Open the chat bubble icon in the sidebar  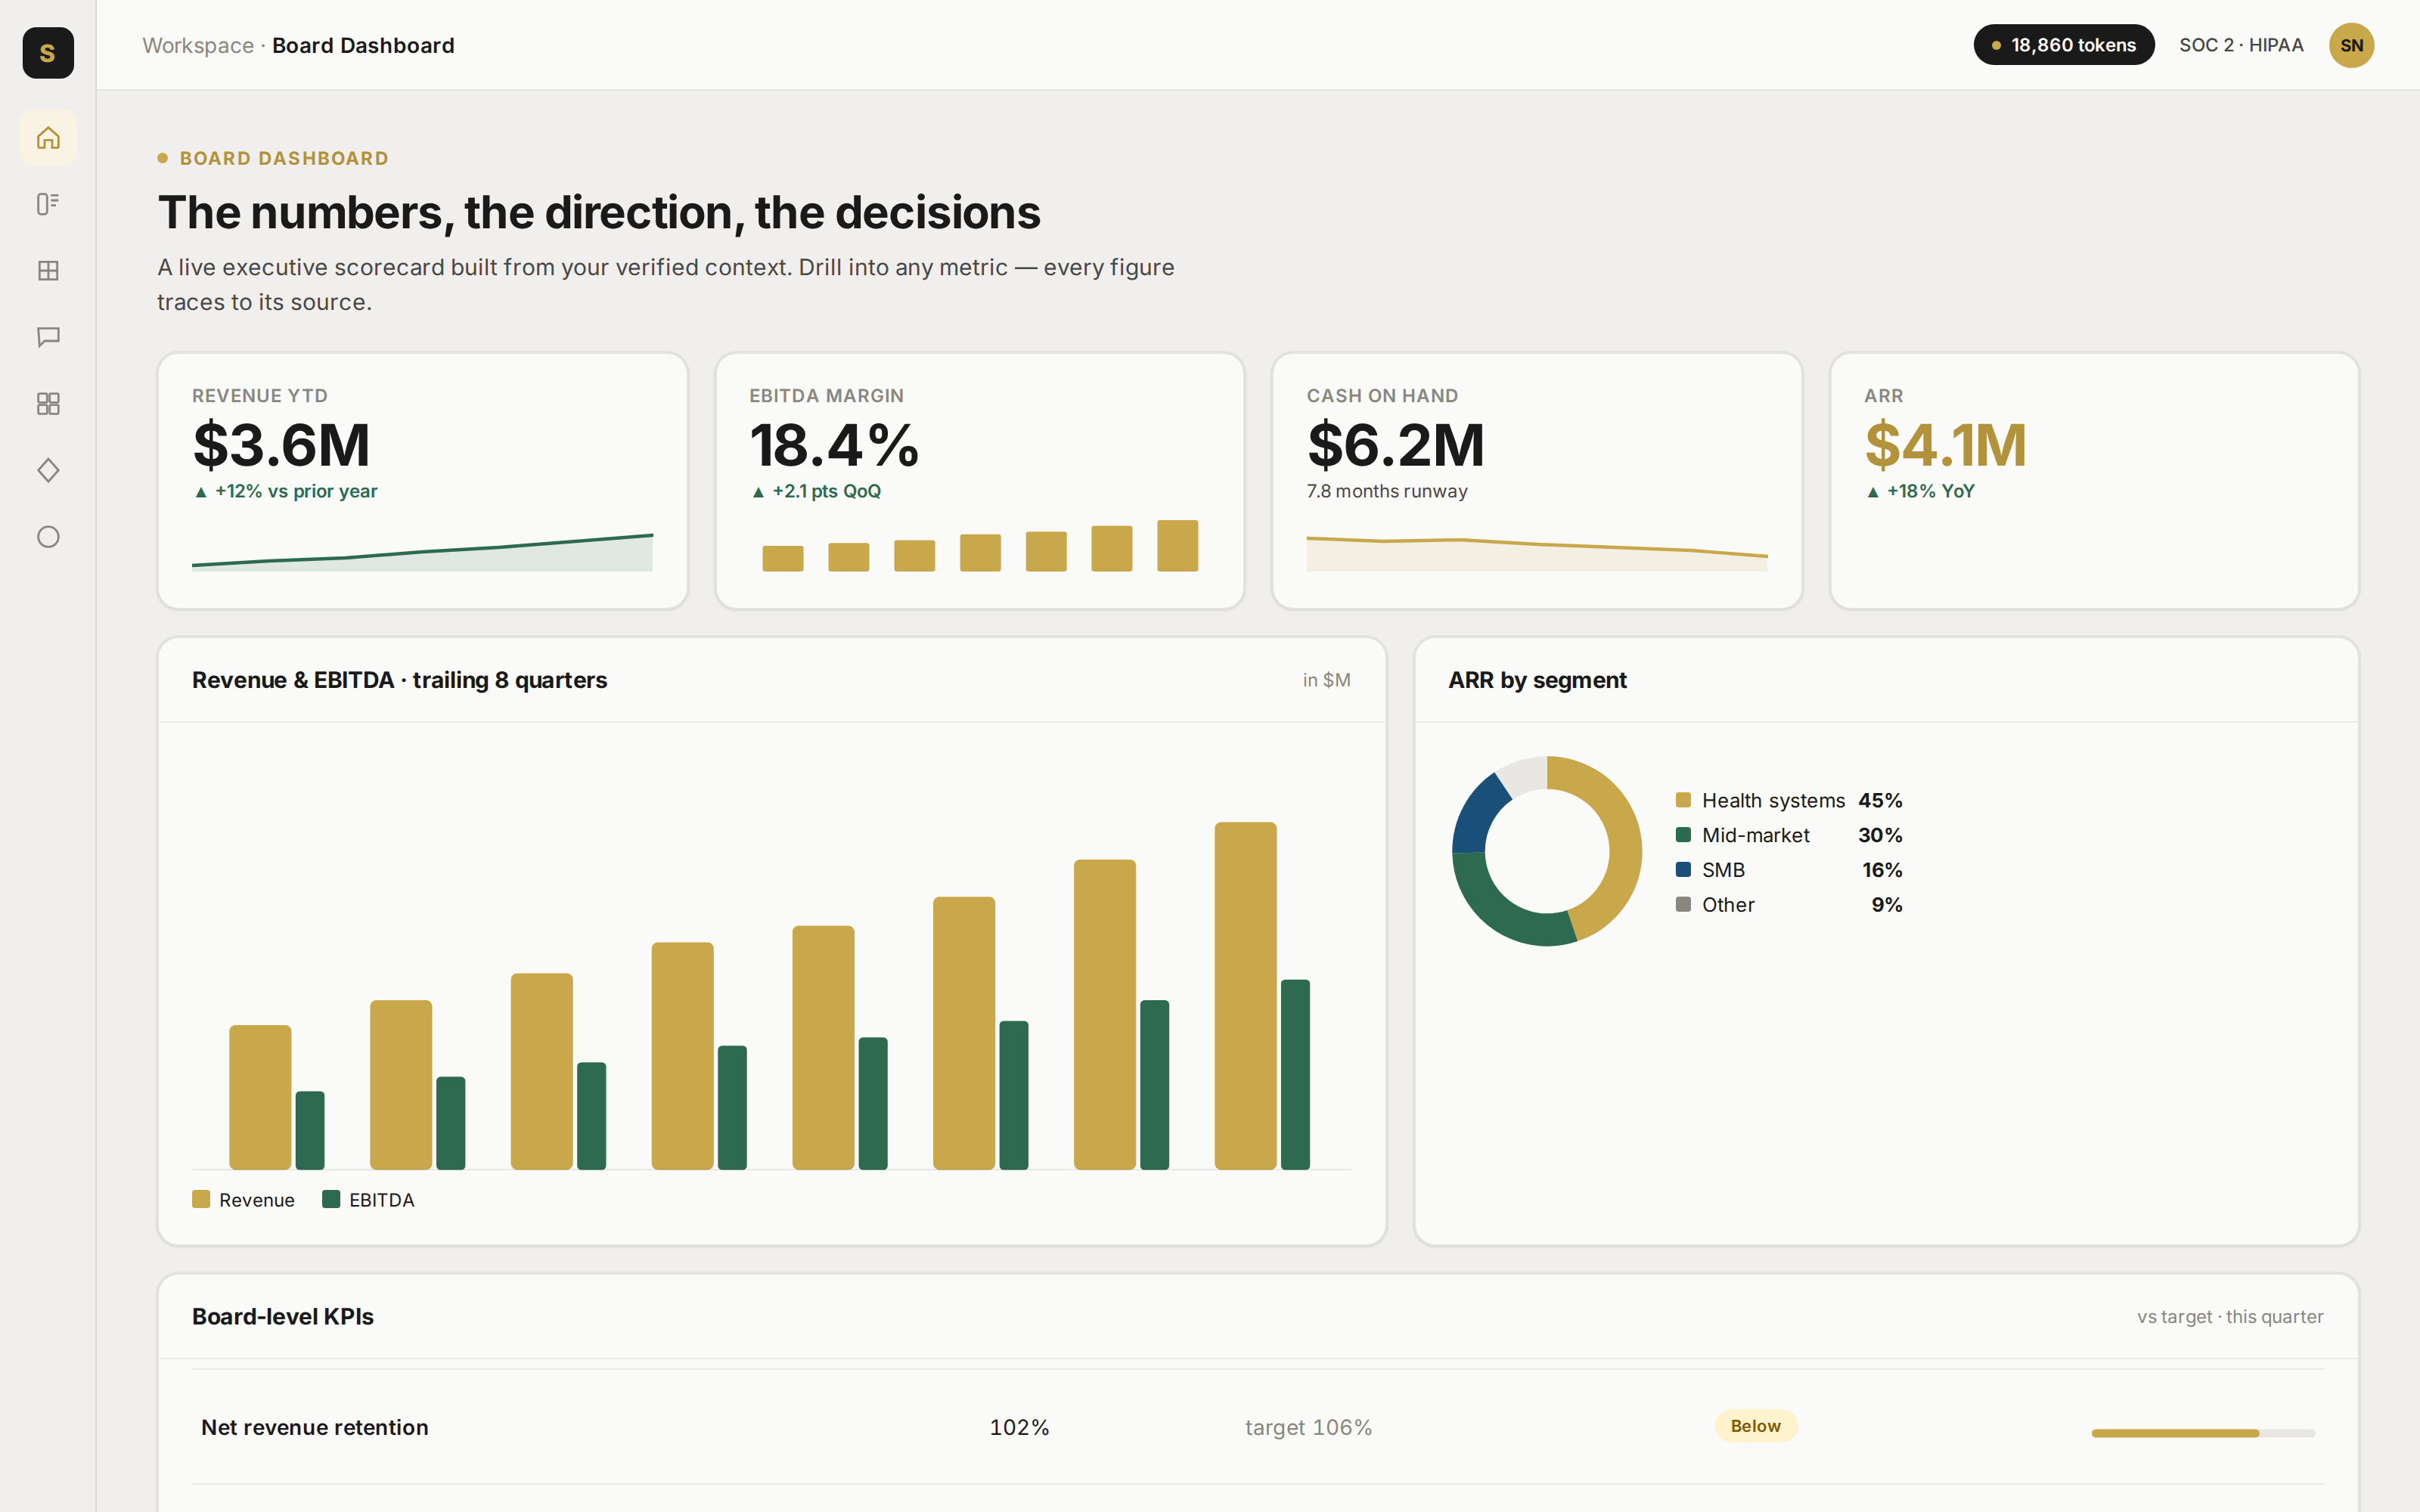[48, 337]
